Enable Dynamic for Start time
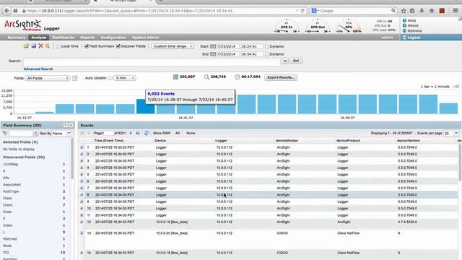Image resolution: width=462 pixels, height=260 pixels. click(267, 46)
